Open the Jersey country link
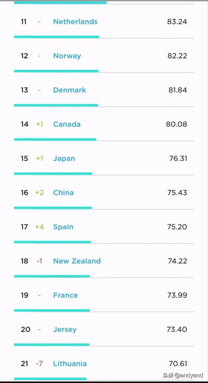Image resolution: width=208 pixels, height=383 pixels. 65,330
